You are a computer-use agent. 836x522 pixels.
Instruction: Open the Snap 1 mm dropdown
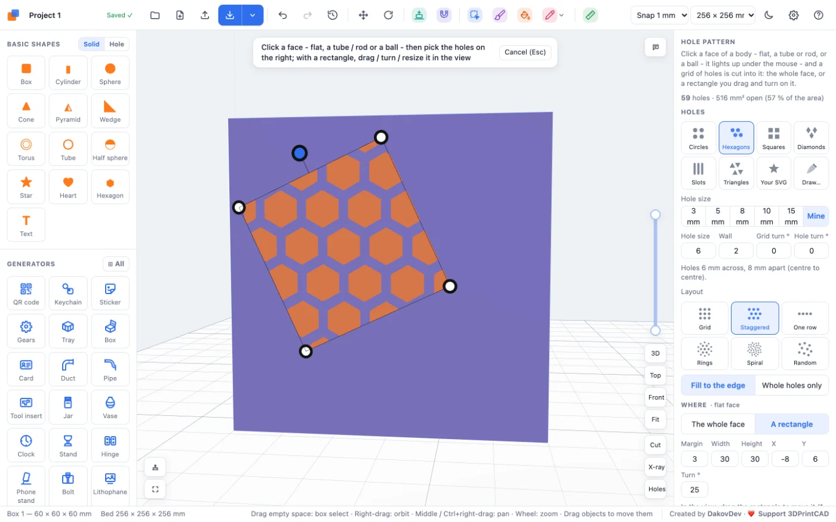tap(659, 15)
